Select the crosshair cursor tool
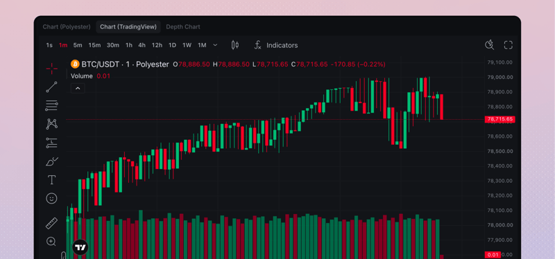Screen dimensions: 555x259 point(51,69)
